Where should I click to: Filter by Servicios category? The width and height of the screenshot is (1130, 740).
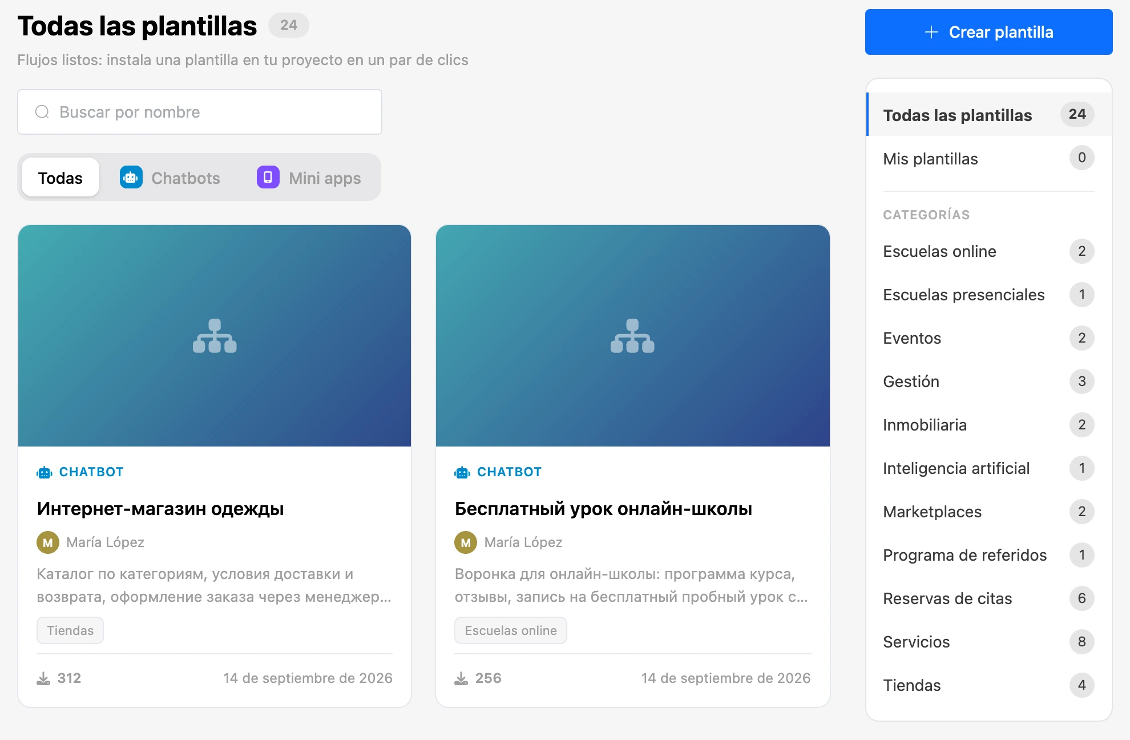(x=989, y=642)
